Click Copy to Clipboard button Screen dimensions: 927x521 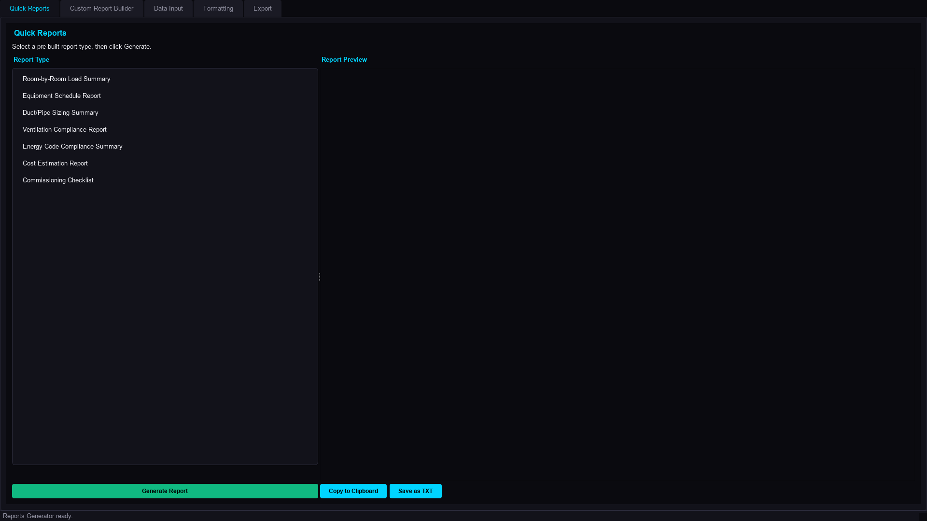click(x=353, y=491)
